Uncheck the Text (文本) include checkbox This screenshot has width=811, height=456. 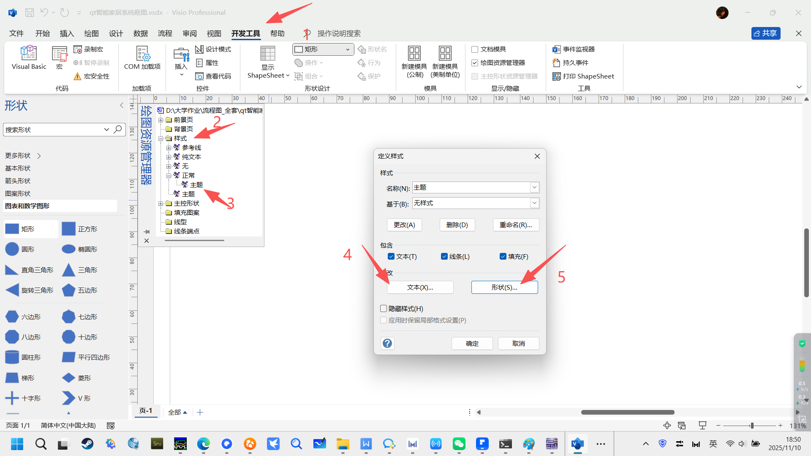click(391, 256)
